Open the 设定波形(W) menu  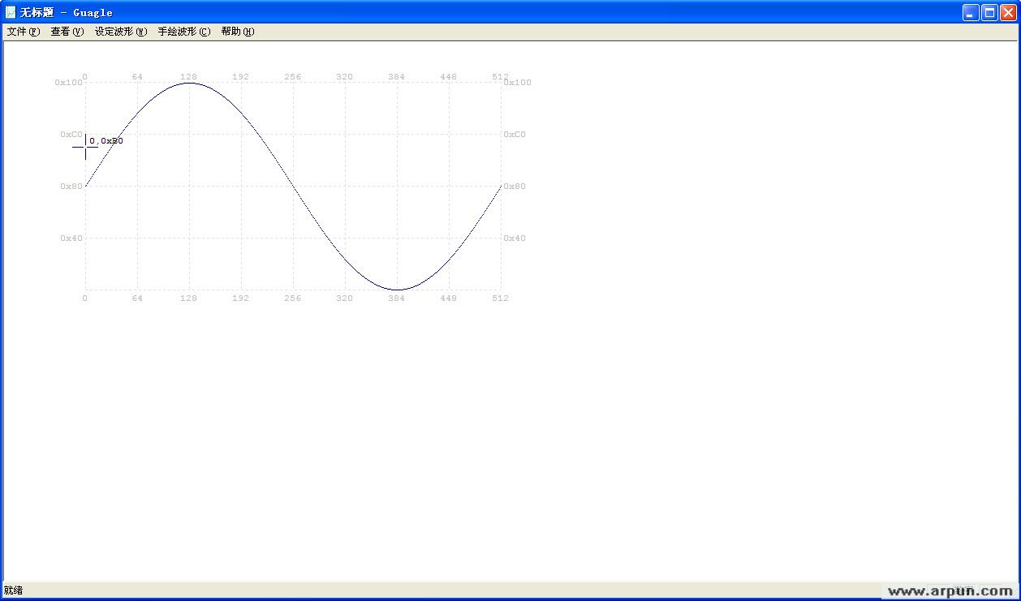pyautogui.click(x=120, y=32)
